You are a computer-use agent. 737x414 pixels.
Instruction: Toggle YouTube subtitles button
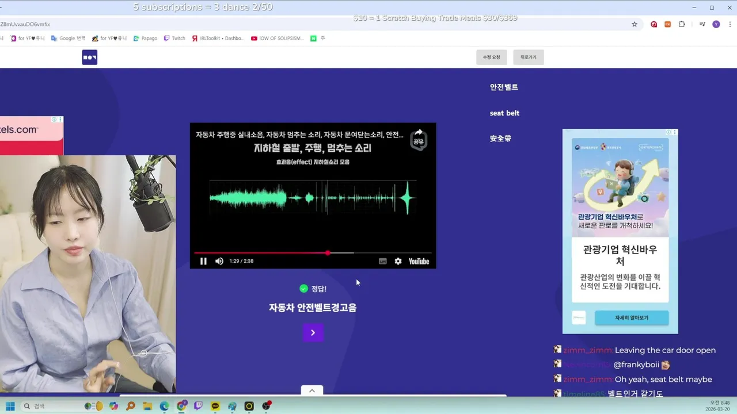point(382,261)
